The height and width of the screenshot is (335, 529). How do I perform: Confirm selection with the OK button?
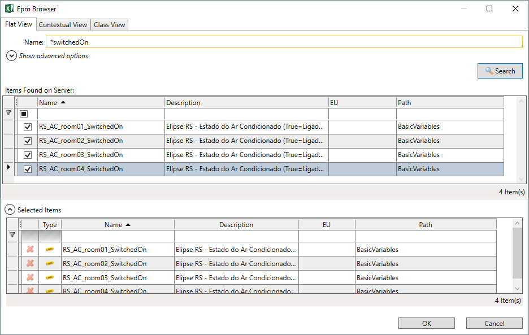tap(426, 323)
